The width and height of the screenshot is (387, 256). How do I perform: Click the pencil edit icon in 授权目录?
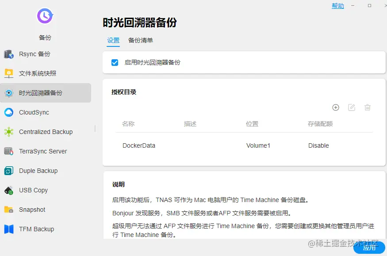352,107
